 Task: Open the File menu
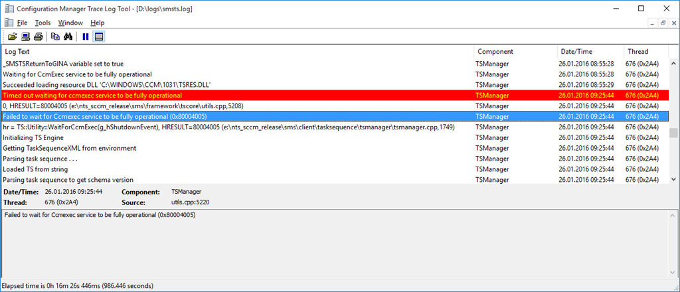tap(22, 23)
